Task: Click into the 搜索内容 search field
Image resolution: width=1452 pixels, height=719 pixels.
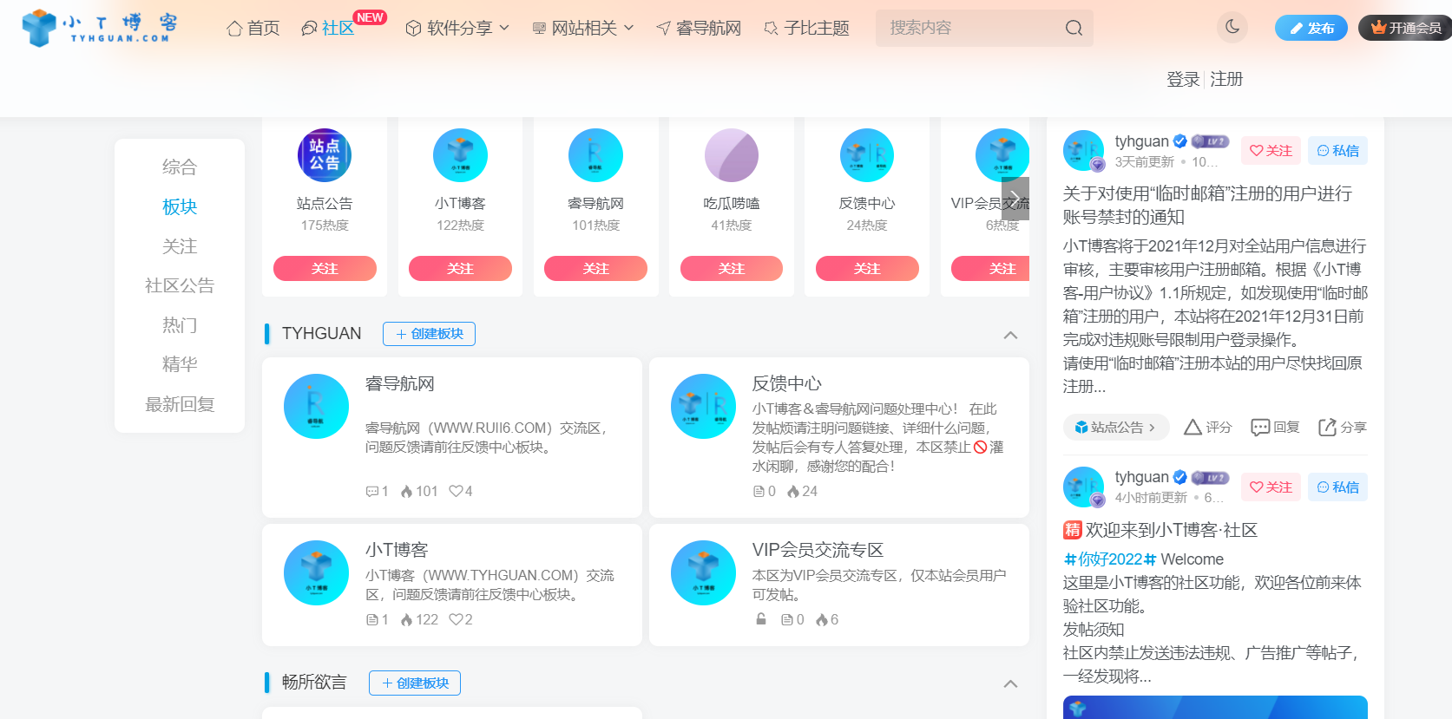Action: click(968, 28)
